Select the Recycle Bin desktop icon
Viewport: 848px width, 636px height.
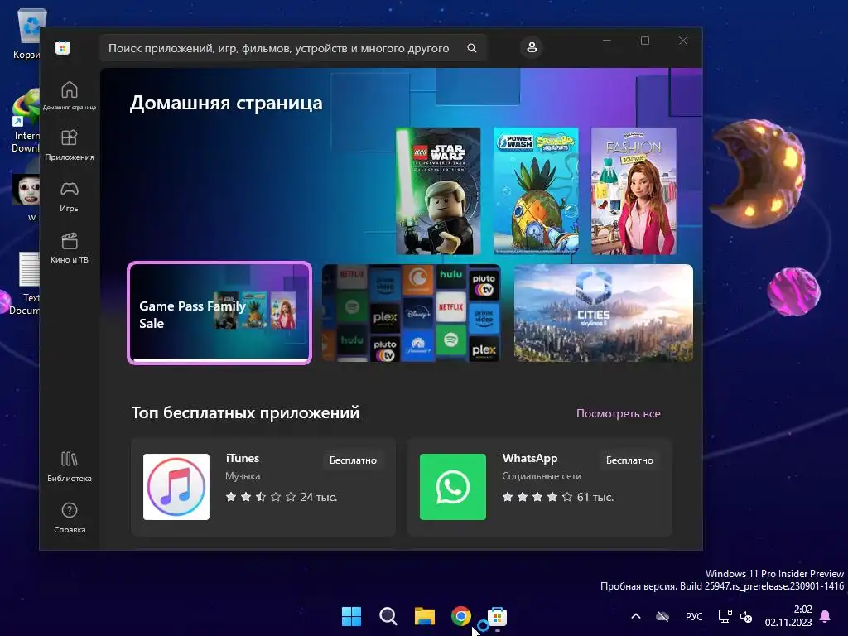point(27,33)
